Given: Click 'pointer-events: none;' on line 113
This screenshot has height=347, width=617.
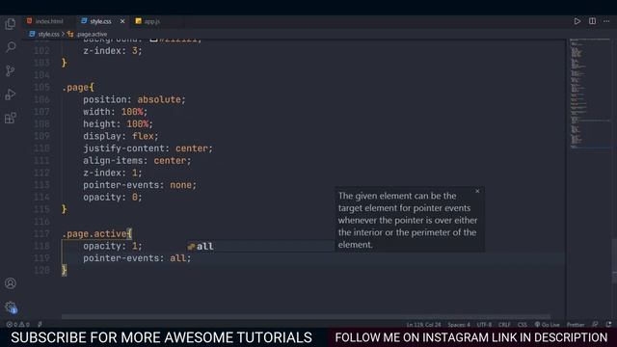Looking at the screenshot, I should coord(139,185).
